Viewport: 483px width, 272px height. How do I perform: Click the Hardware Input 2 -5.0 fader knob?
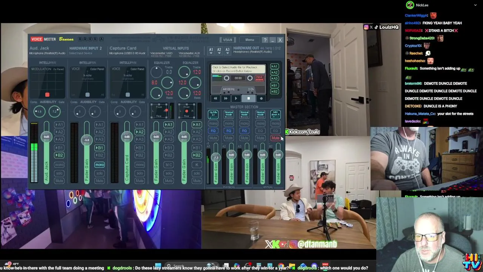coord(87,140)
